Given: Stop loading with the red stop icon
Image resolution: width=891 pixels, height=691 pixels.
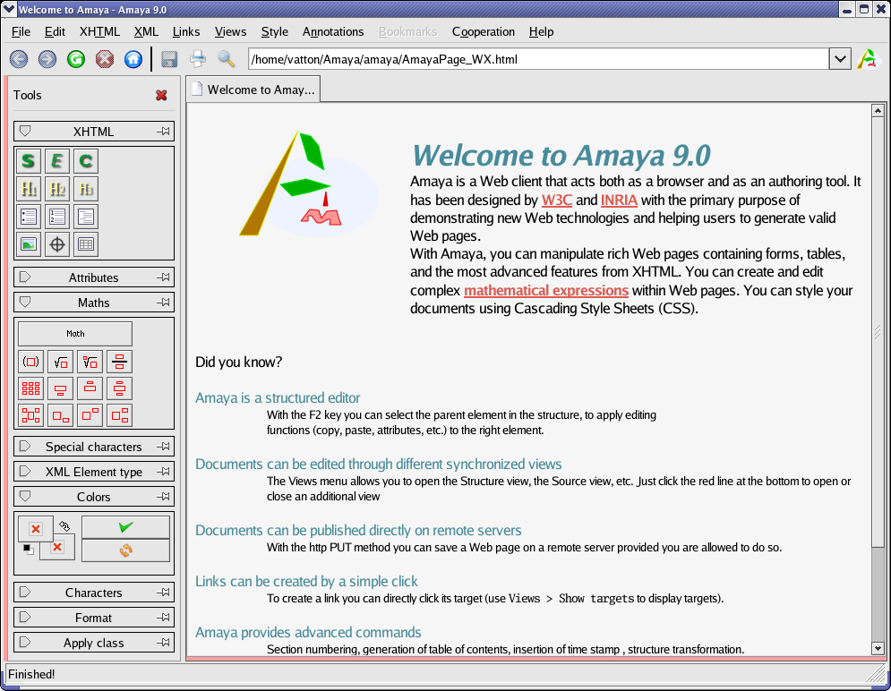Looking at the screenshot, I should click(x=105, y=59).
